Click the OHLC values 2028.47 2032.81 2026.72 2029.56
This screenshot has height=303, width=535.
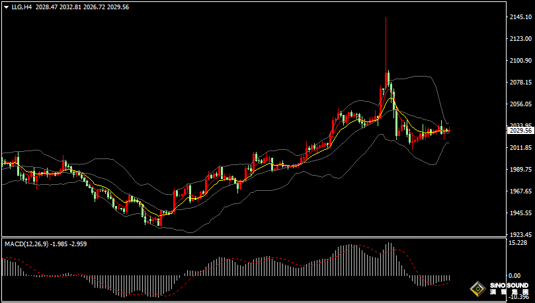coord(82,7)
